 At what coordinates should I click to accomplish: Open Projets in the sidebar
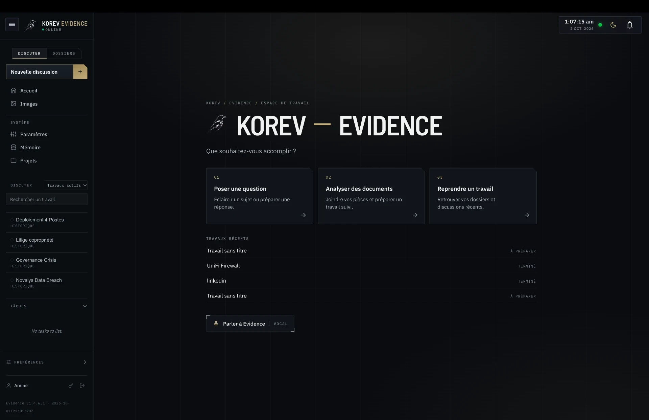[x=47, y=161]
